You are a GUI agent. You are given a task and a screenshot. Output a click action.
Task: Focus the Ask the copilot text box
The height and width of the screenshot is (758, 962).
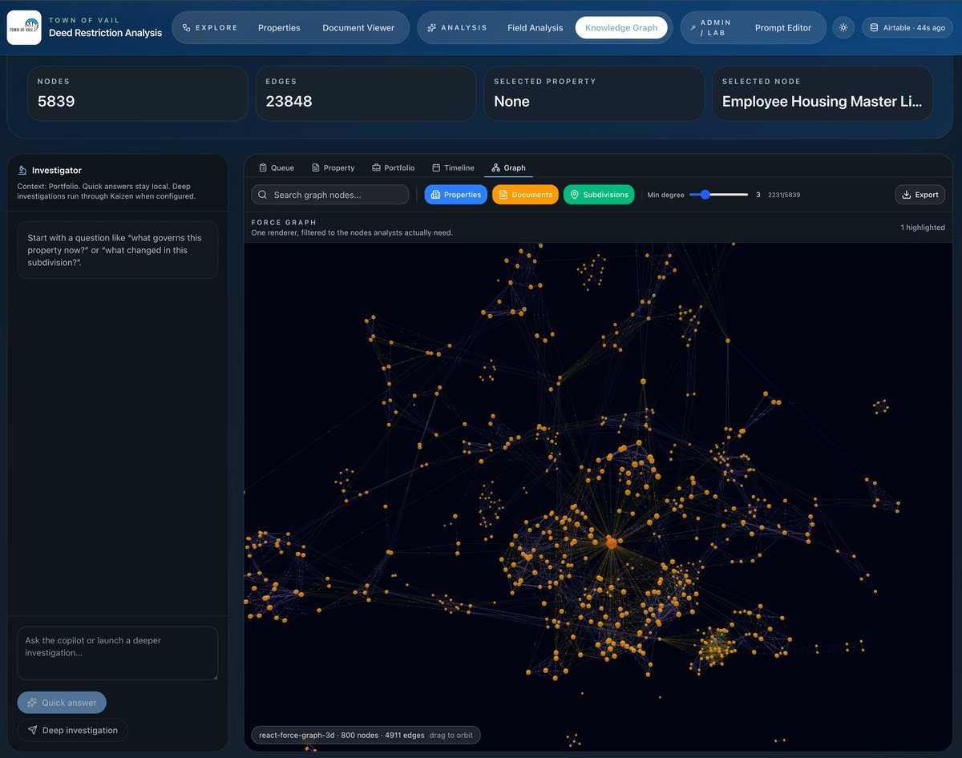pos(118,653)
